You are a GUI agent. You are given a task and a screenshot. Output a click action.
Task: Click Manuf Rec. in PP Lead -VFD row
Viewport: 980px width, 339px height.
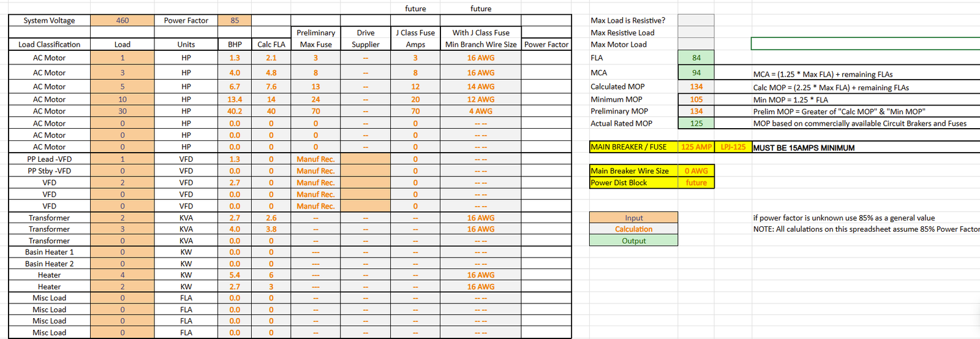pyautogui.click(x=316, y=159)
